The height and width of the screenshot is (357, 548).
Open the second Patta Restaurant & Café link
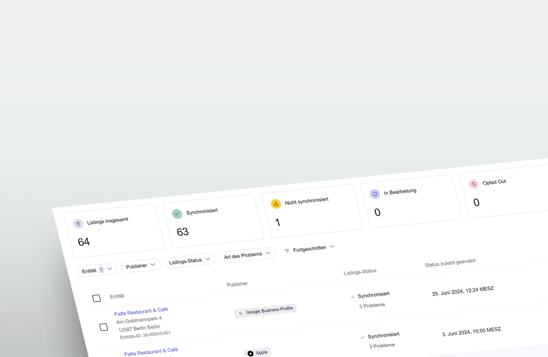point(151,352)
